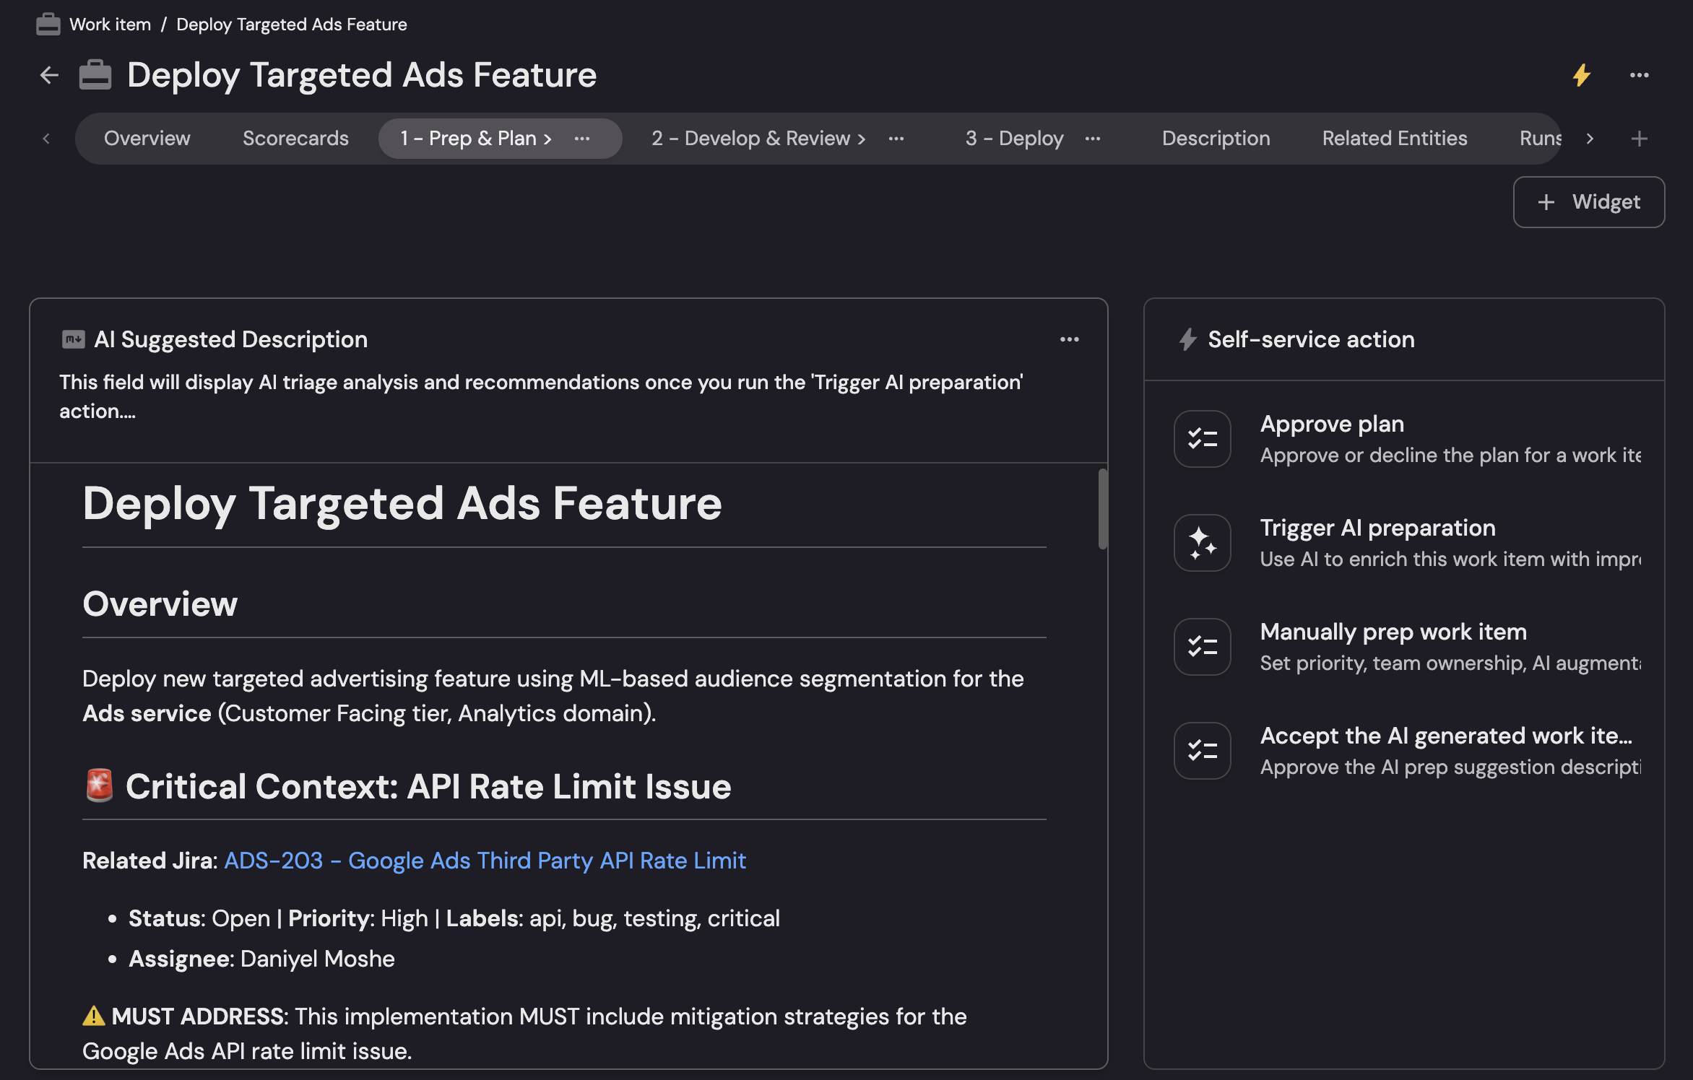Open the 2 - Develop & Review tab options

[896, 139]
